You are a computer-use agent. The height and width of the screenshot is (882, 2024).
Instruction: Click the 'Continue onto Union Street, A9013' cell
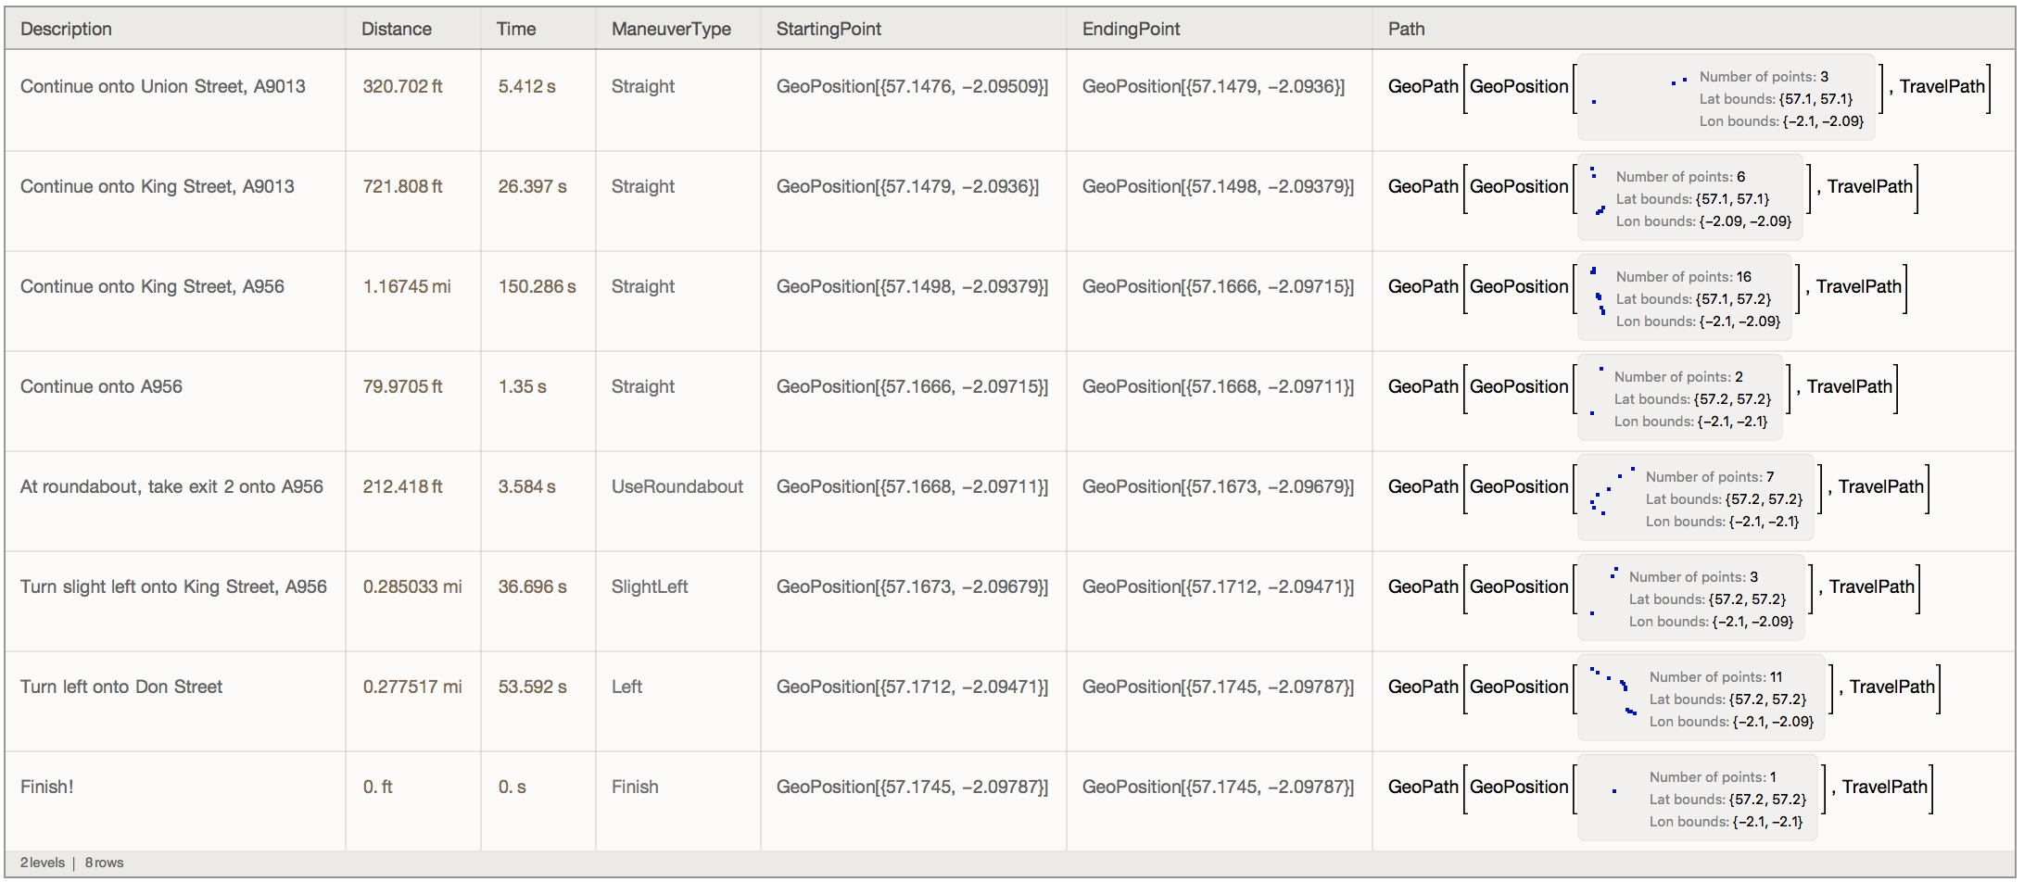coord(162,87)
